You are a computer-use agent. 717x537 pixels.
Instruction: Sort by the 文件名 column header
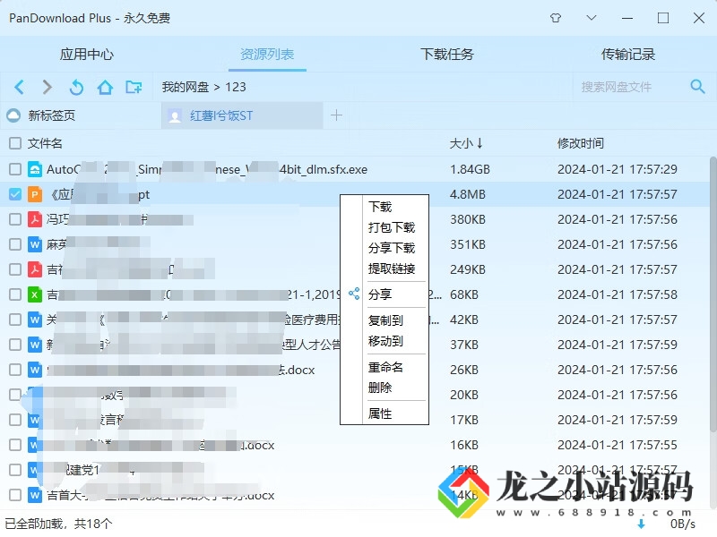pos(45,143)
